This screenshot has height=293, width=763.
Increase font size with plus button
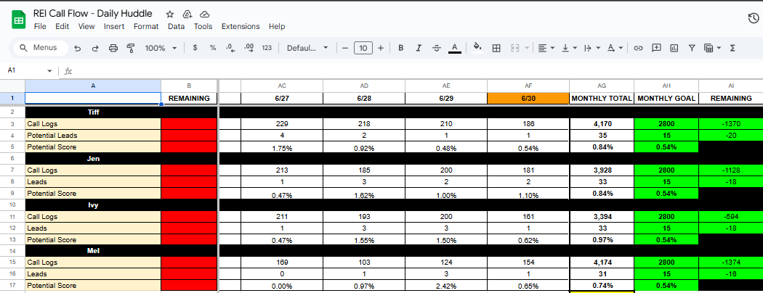381,48
